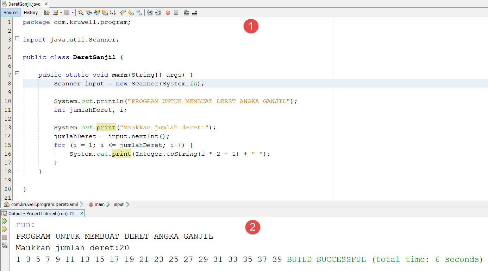Viewport: 488px width, 271px height.
Task: Click class name DeretGanjil on line 5
Action: (x=94, y=57)
